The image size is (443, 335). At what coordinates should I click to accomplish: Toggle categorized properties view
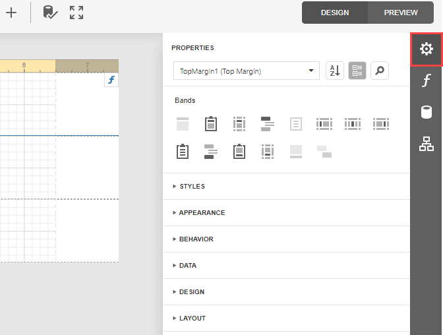pos(357,71)
